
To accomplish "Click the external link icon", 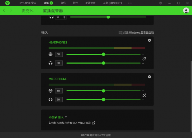I will [x=93, y=123].
